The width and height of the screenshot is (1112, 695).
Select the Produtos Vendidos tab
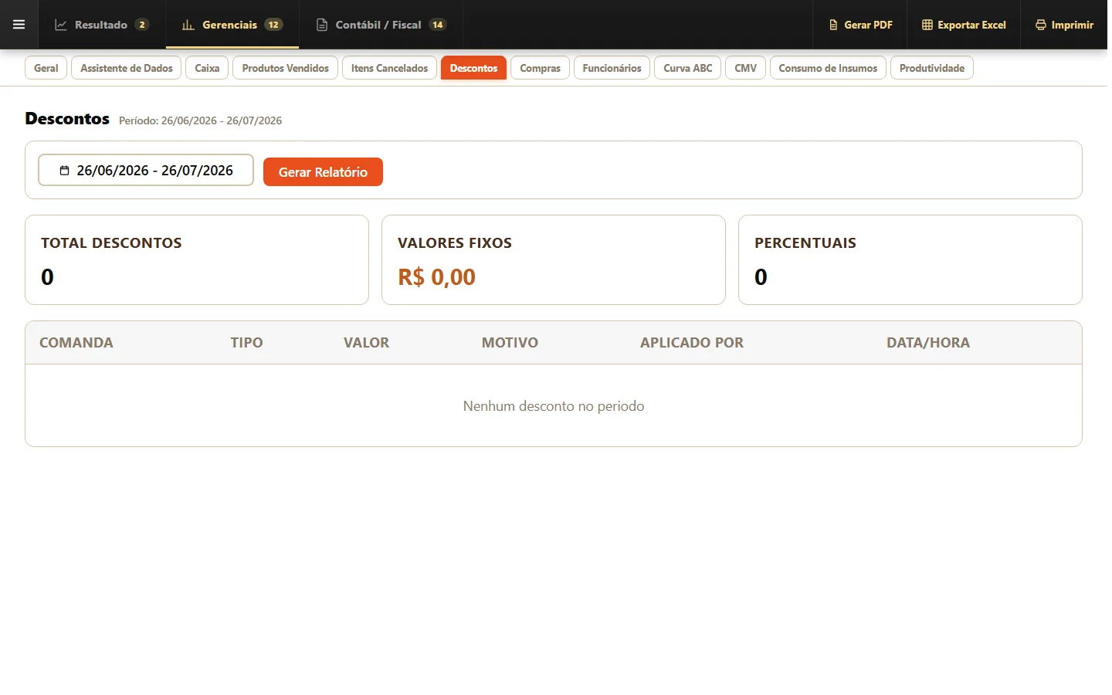(286, 68)
